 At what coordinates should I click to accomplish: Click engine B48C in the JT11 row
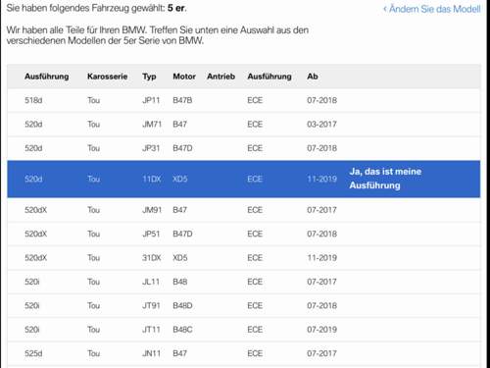click(x=182, y=330)
